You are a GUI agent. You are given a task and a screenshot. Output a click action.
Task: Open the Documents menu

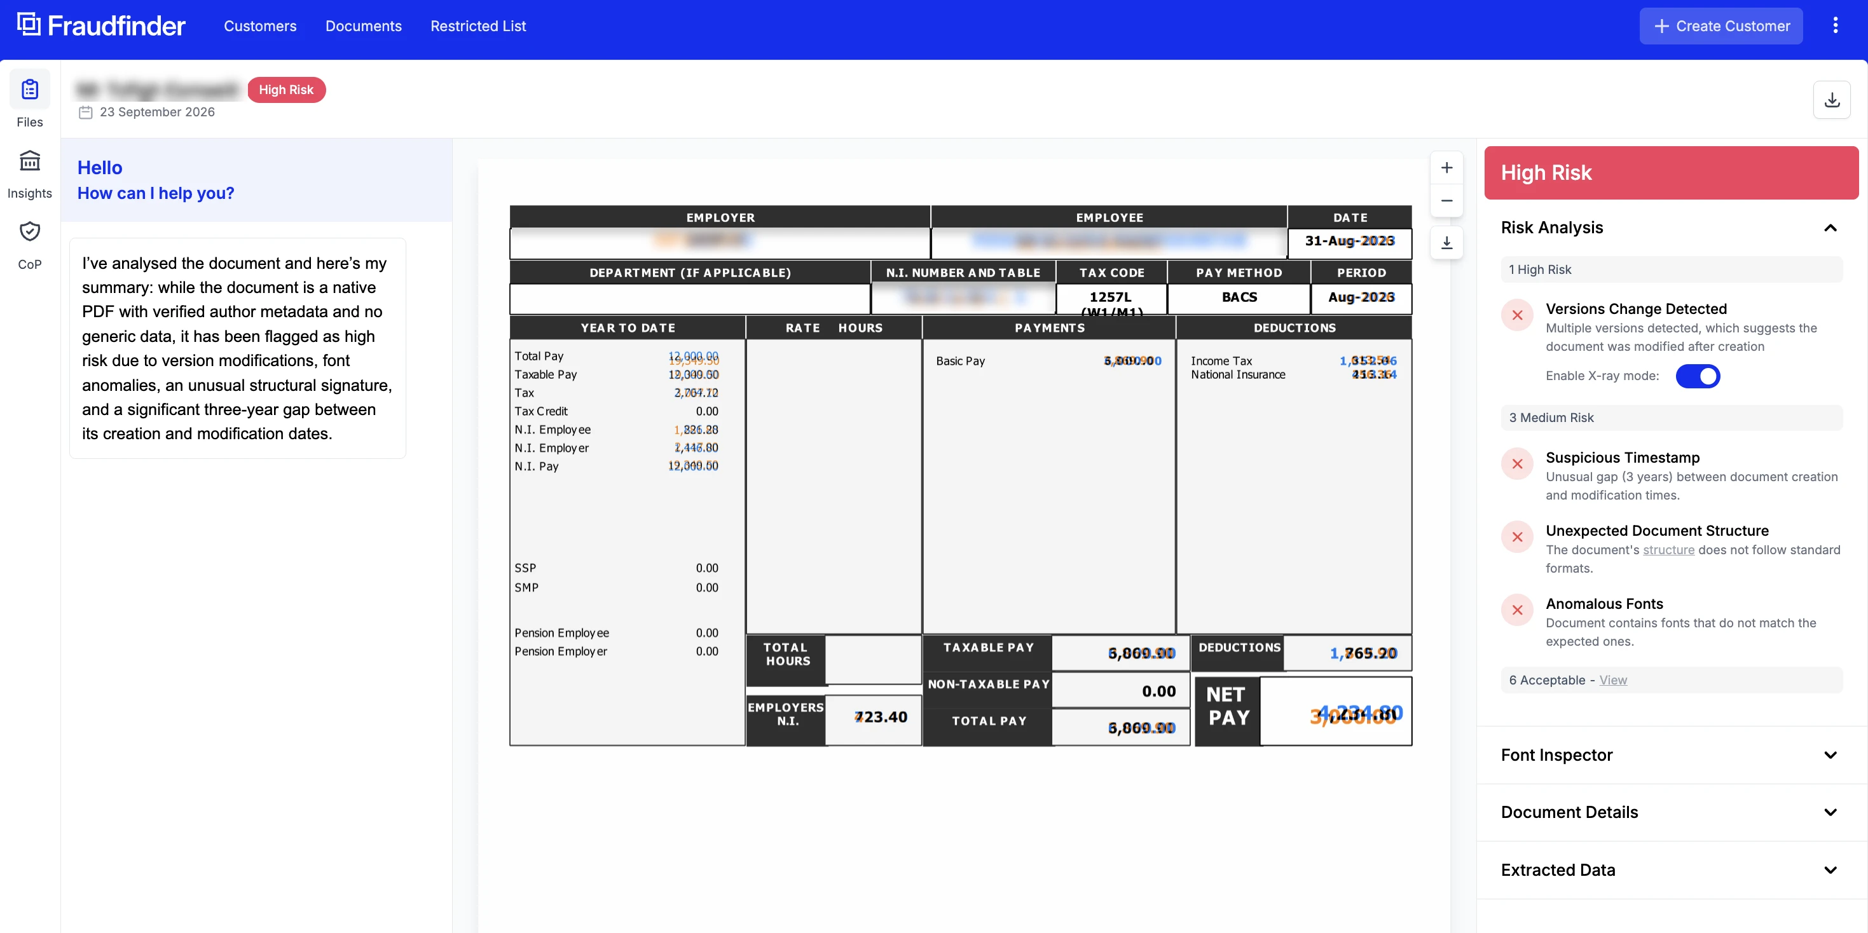(x=363, y=26)
